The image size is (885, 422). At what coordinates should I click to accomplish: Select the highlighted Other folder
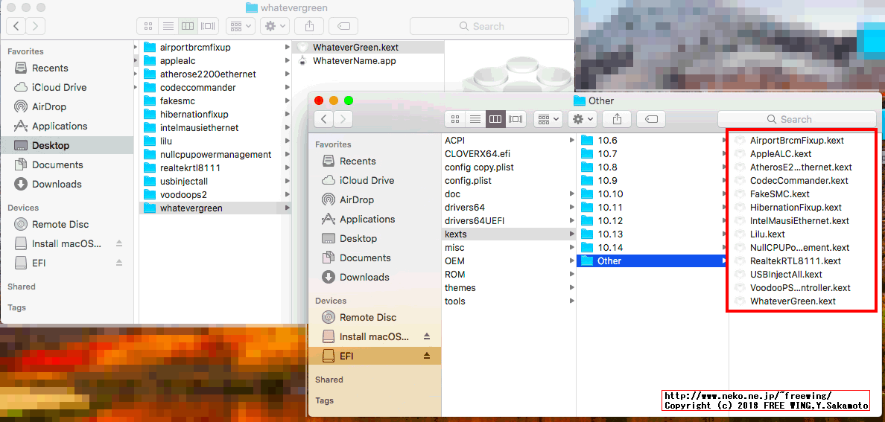(653, 261)
